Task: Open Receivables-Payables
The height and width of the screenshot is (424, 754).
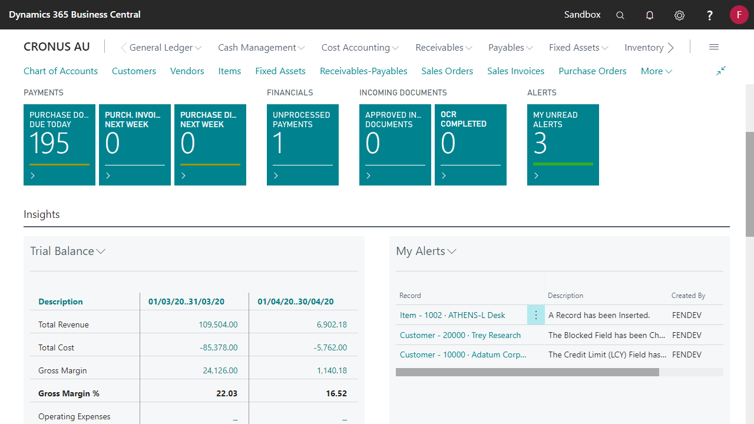Action: click(x=363, y=71)
